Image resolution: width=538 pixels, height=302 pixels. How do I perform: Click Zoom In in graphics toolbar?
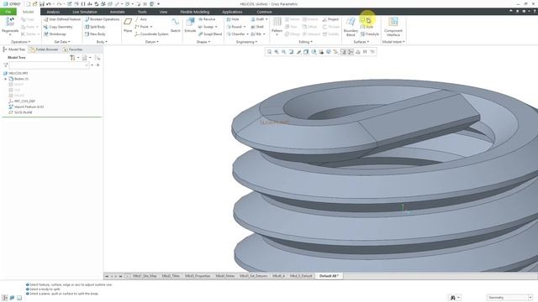pyautogui.click(x=277, y=52)
